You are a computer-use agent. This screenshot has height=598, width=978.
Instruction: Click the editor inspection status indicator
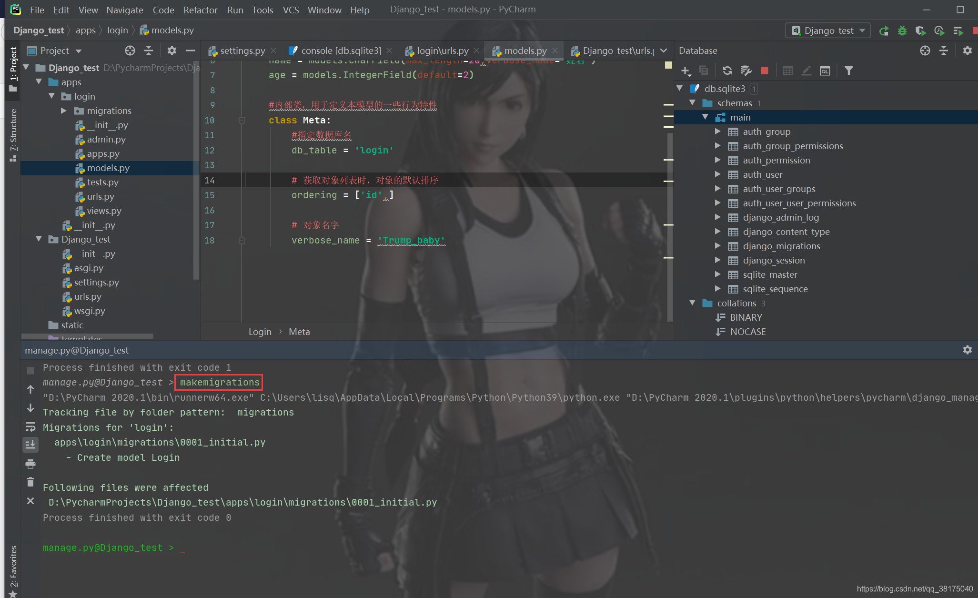point(668,65)
